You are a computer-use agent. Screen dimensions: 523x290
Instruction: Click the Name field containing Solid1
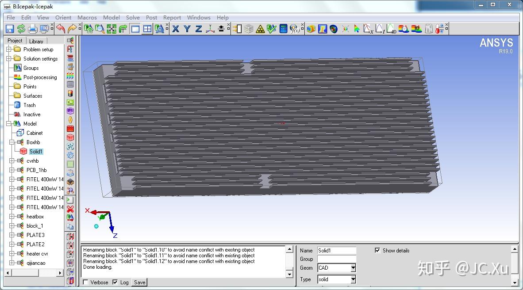336,251
